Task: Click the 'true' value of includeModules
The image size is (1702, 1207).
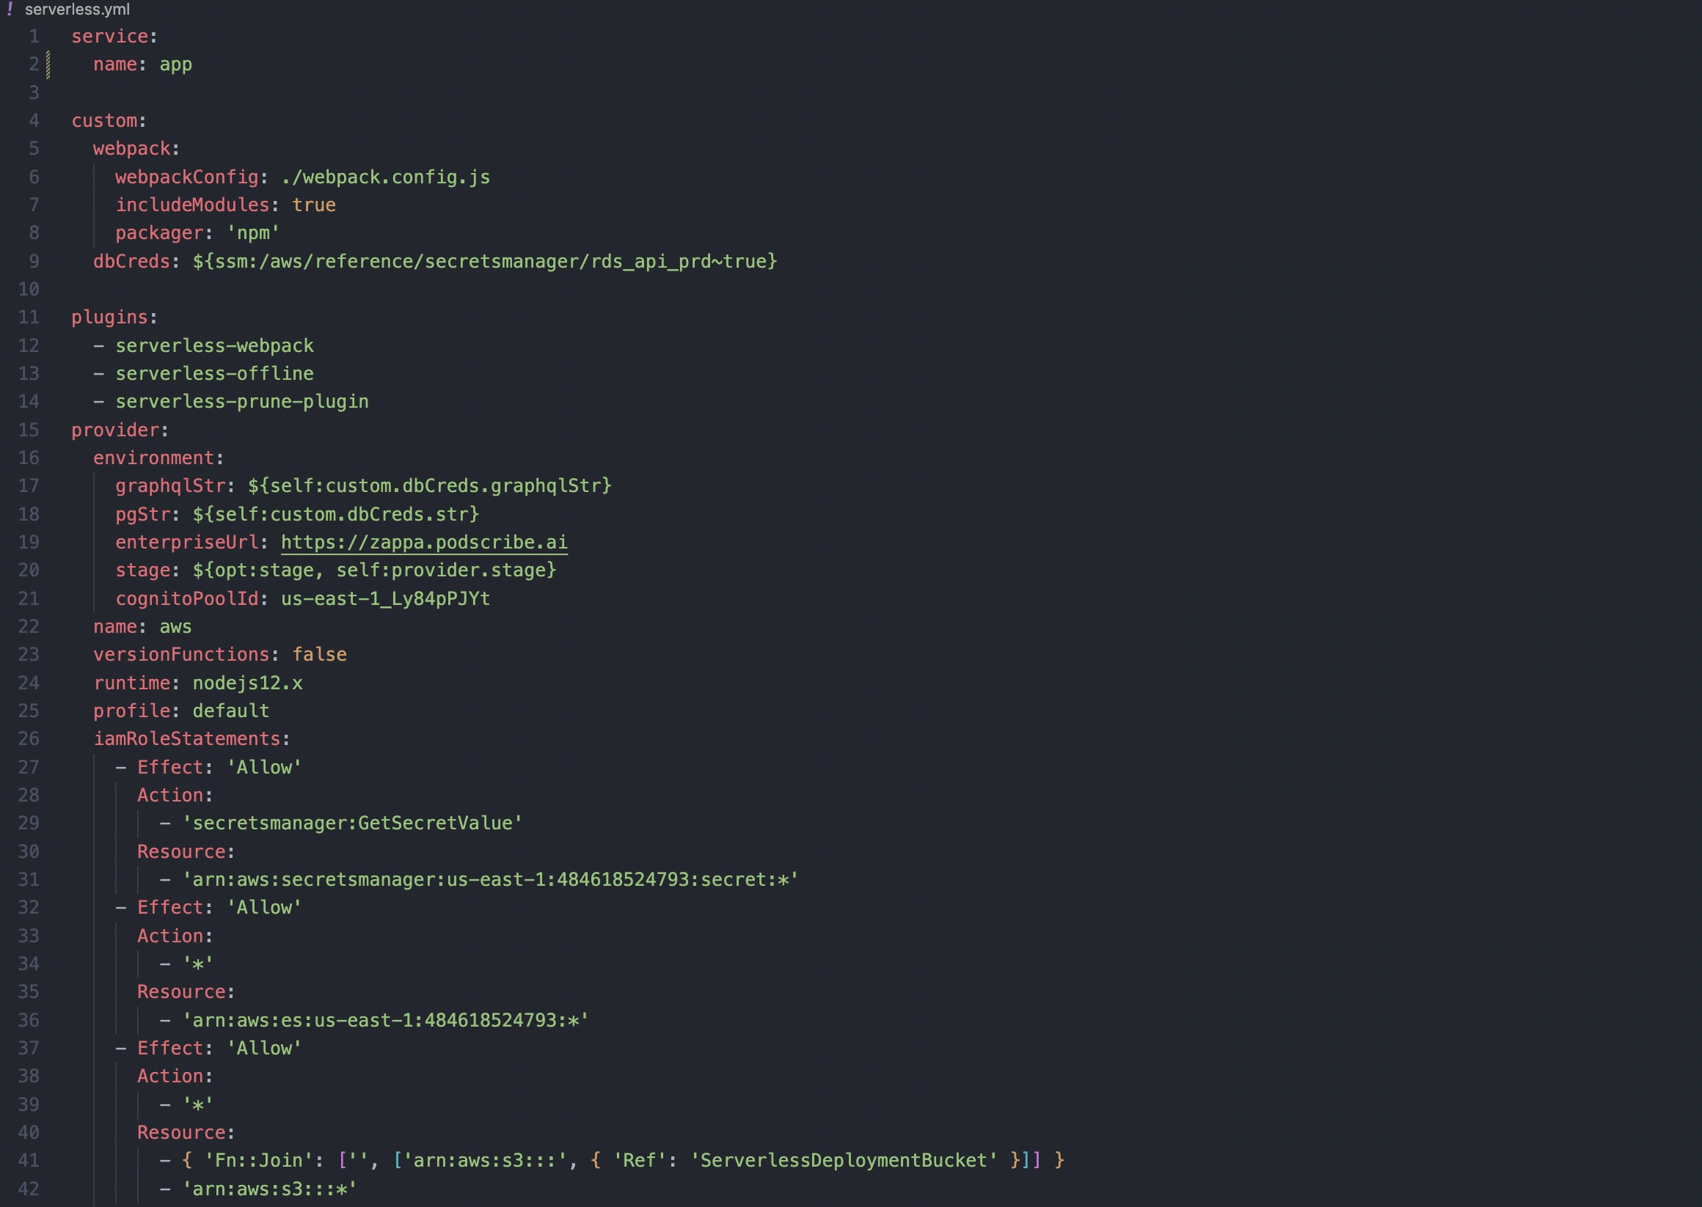Action: [x=313, y=205]
